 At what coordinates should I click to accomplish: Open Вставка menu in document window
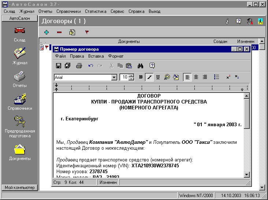(x=96, y=56)
